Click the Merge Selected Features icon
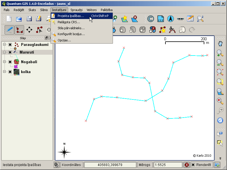227x170 pixels. (182, 30)
